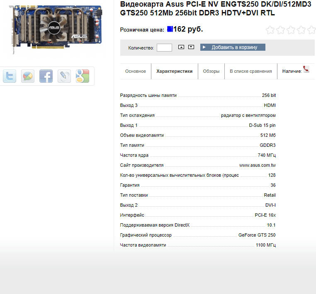Open the В списке сравнения tab
This screenshot has width=316, height=294.
click(251, 72)
